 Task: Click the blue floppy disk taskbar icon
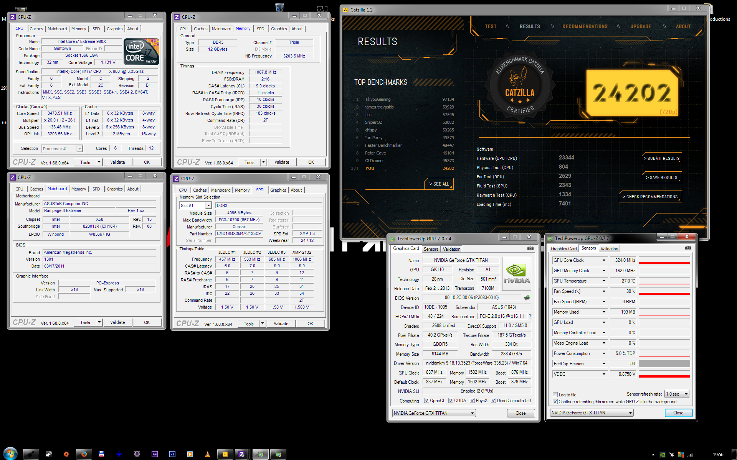[101, 454]
